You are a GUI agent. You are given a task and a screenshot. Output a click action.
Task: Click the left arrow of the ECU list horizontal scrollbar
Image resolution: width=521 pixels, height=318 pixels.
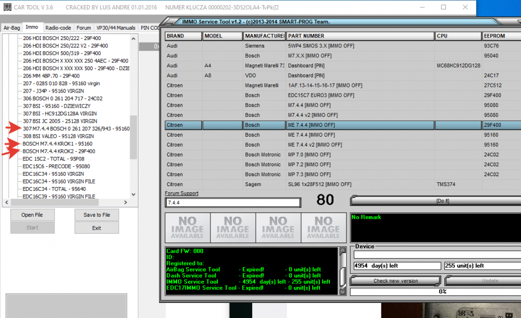tap(7, 202)
